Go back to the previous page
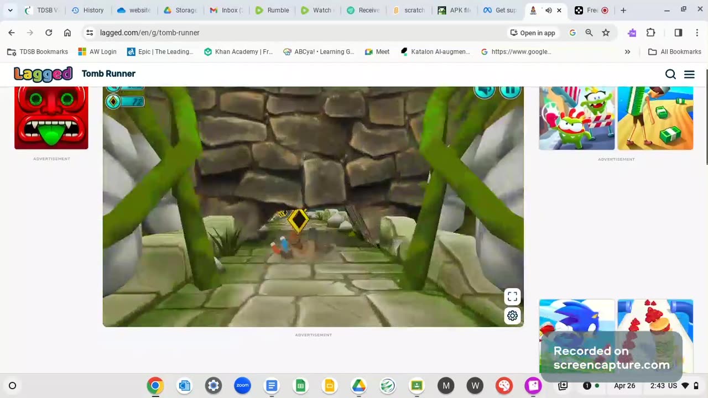 12,33
